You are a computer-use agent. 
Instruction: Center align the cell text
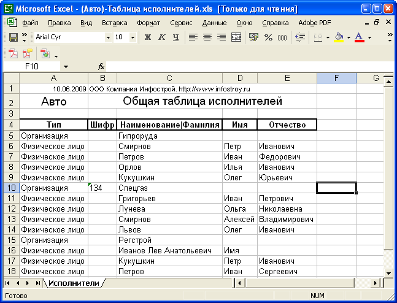tap(207, 37)
